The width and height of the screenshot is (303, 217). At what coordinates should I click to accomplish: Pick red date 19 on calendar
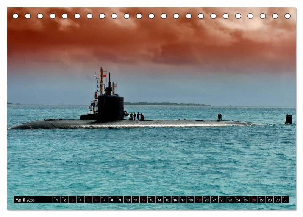pyautogui.click(x=198, y=200)
